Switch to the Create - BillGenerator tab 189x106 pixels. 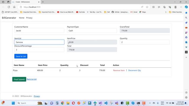click(26, 2)
